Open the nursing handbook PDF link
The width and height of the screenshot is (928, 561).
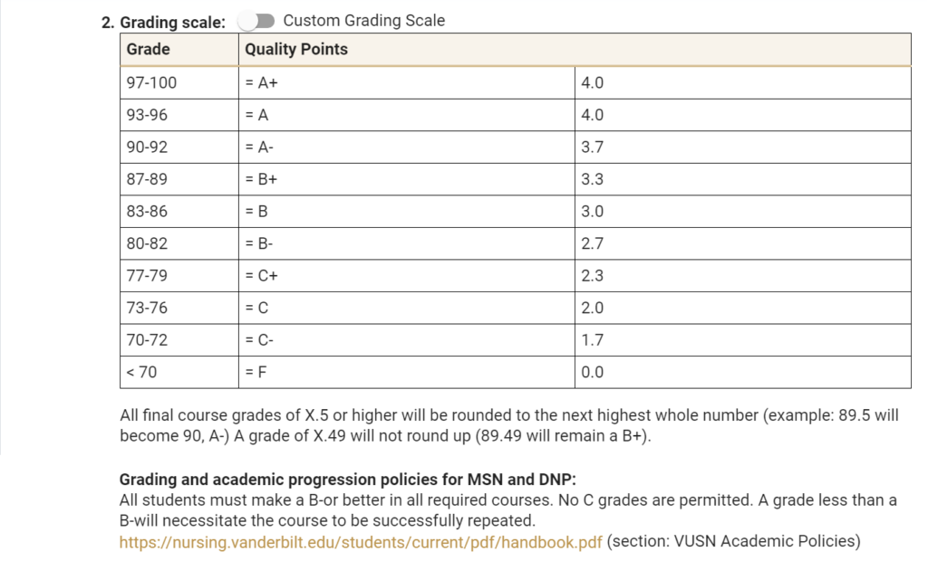[361, 542]
